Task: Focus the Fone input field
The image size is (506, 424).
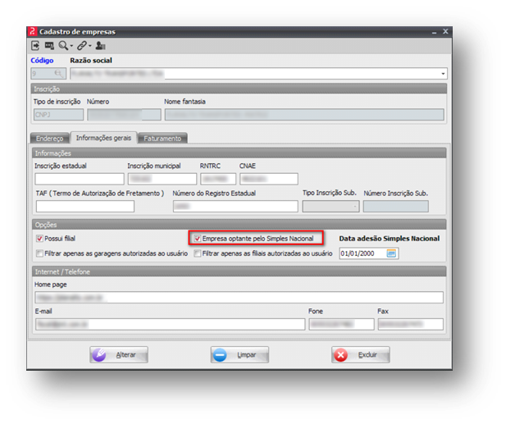Action: pos(341,324)
